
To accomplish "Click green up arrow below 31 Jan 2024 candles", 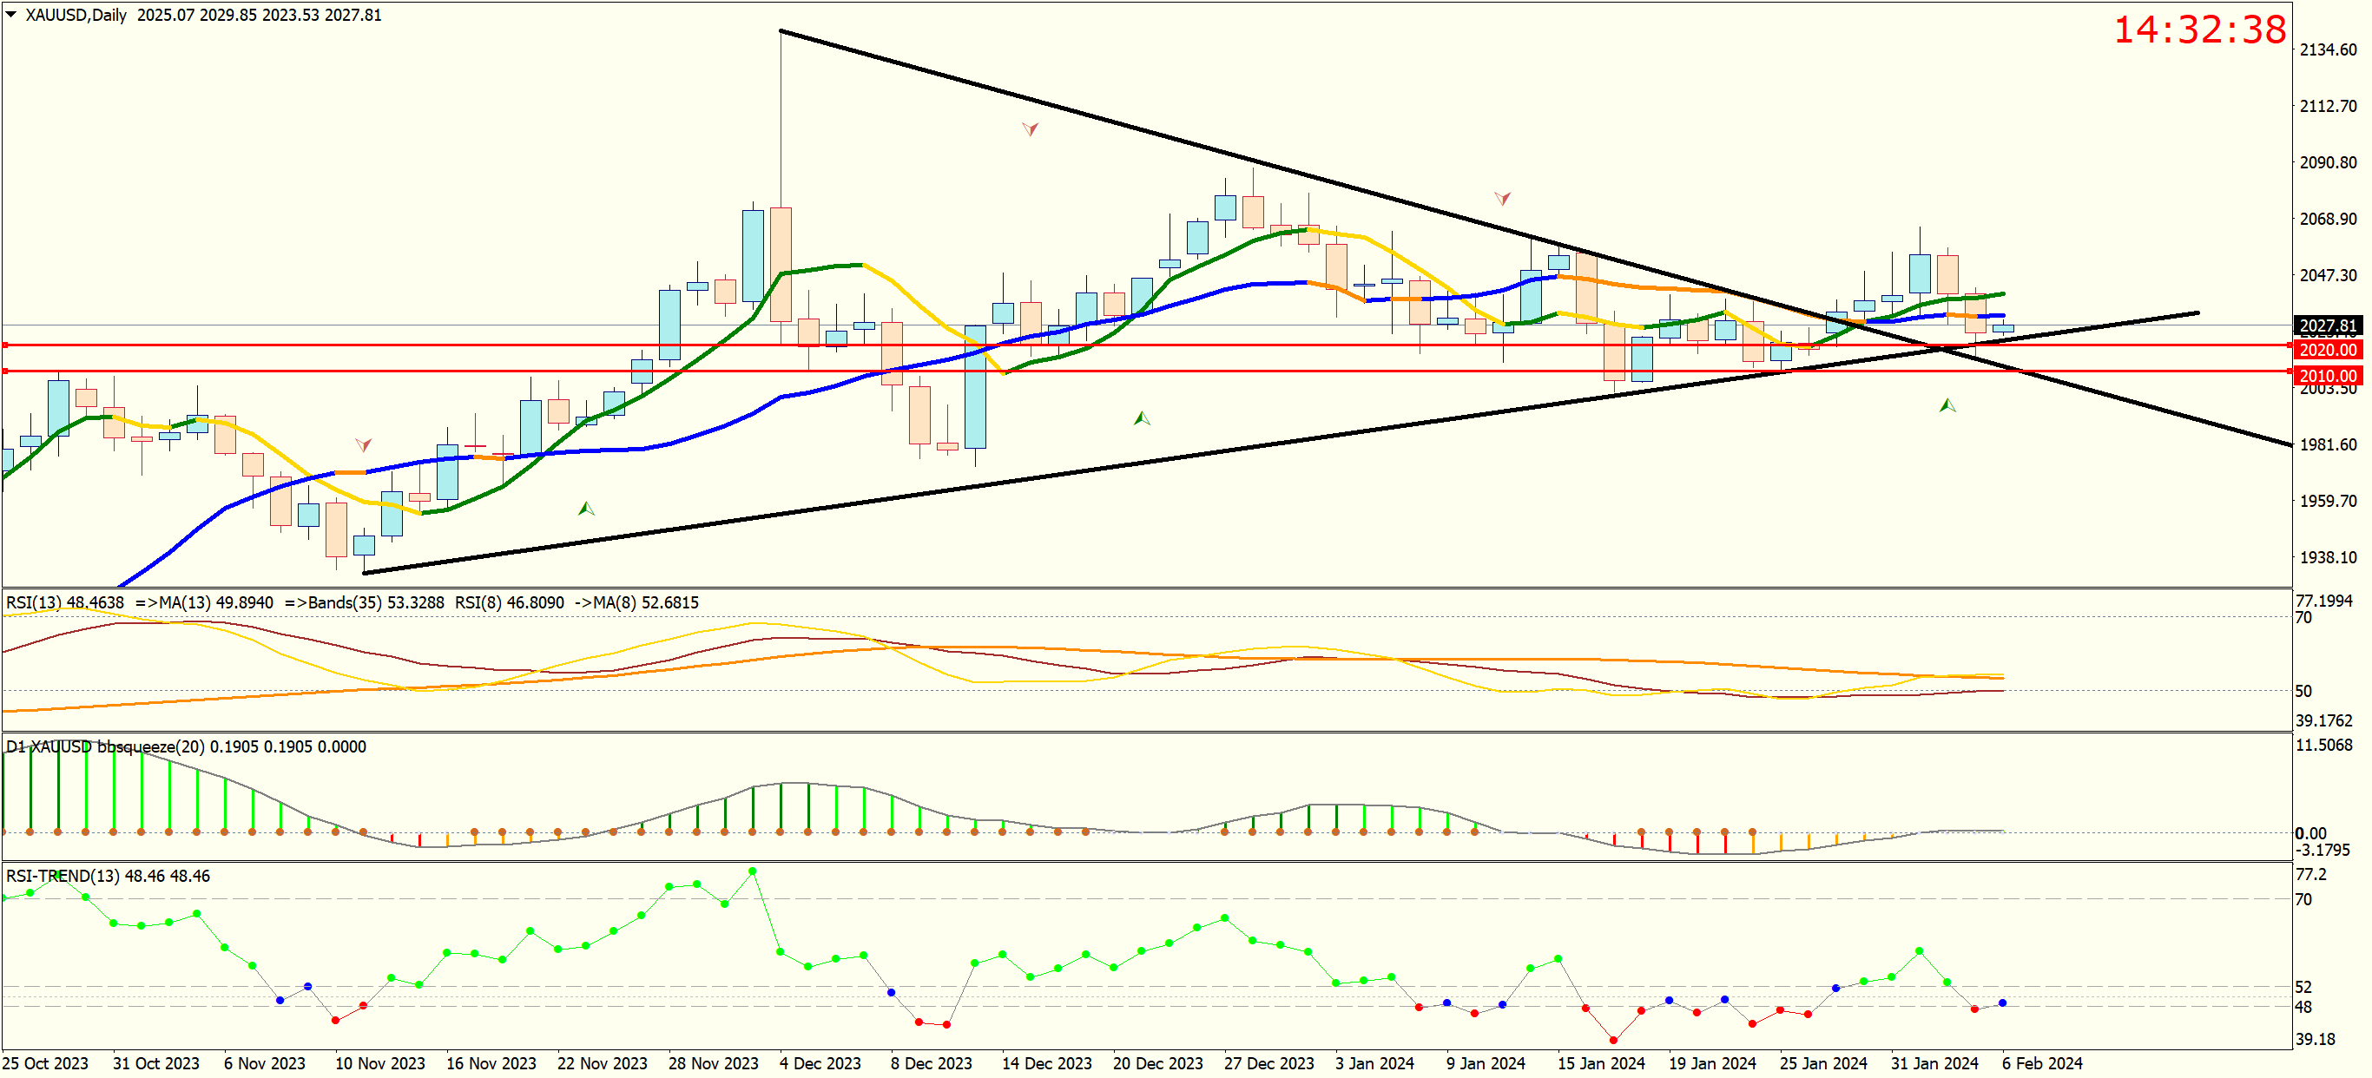I will (1947, 405).
